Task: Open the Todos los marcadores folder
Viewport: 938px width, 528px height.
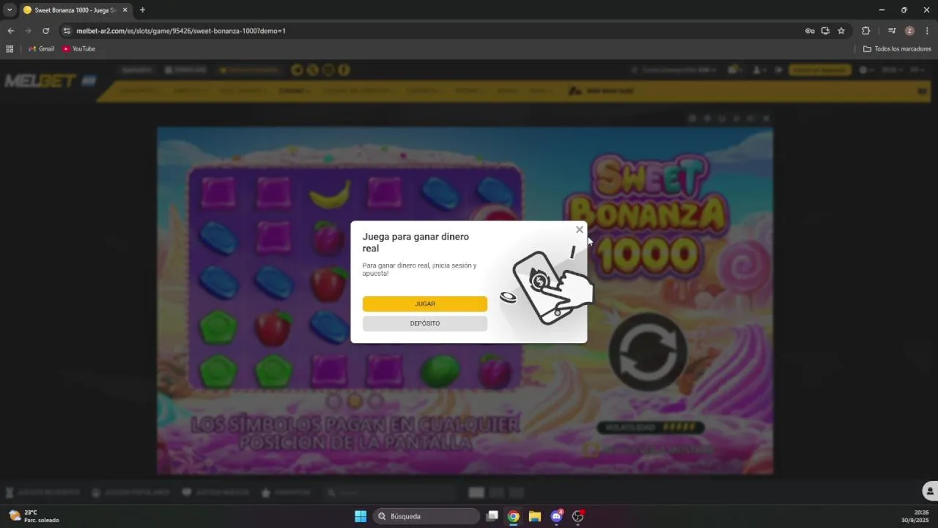Action: click(897, 49)
